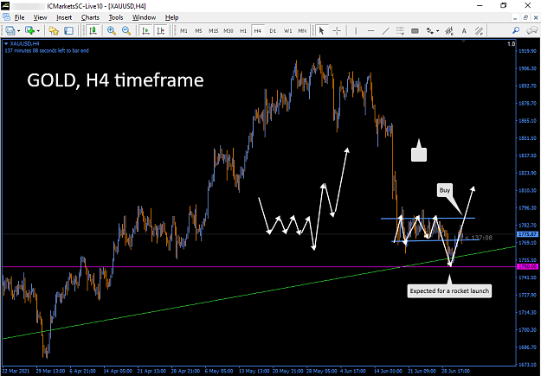
Task: Switch to H1 timeframe
Action: click(x=243, y=31)
